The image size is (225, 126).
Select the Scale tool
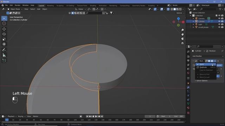pyautogui.click(x=4, y=39)
